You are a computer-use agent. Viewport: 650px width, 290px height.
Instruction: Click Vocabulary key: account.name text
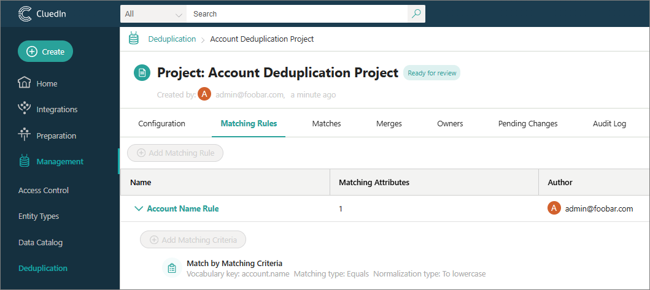point(238,274)
